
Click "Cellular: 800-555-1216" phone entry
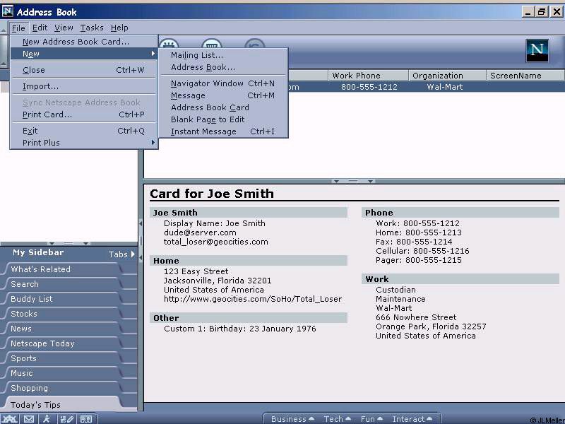[x=422, y=251]
